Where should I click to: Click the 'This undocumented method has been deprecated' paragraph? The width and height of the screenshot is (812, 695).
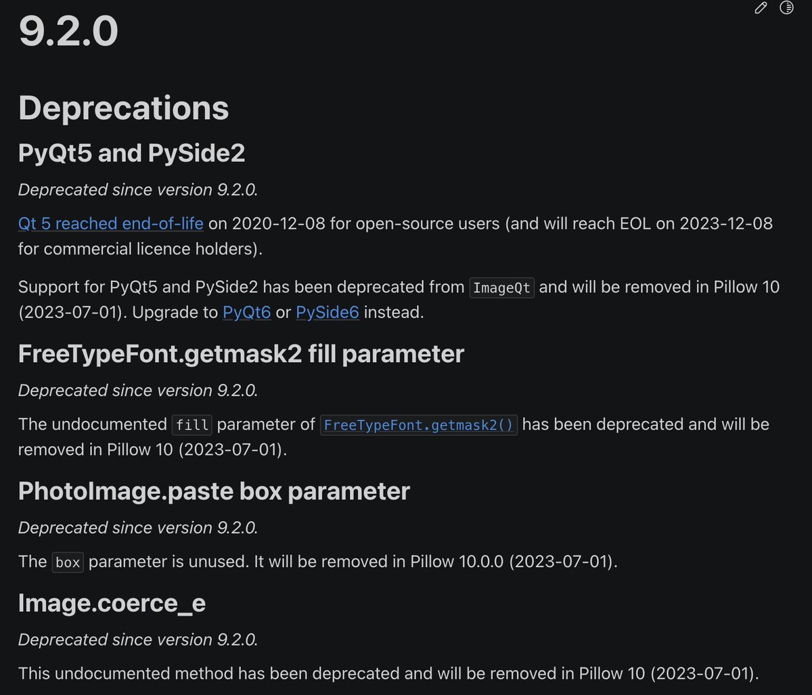(x=389, y=673)
